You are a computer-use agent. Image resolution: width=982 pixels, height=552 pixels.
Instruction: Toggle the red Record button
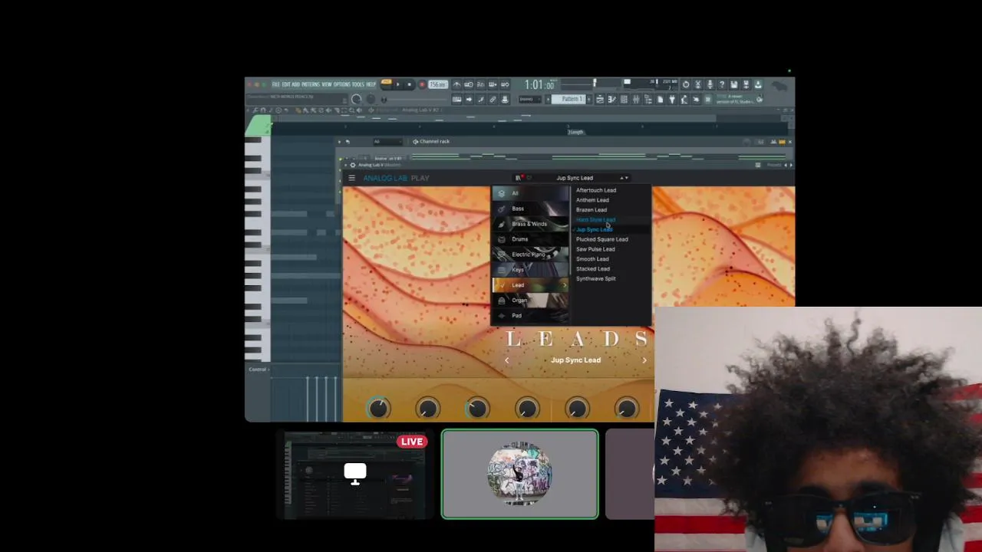(422, 84)
